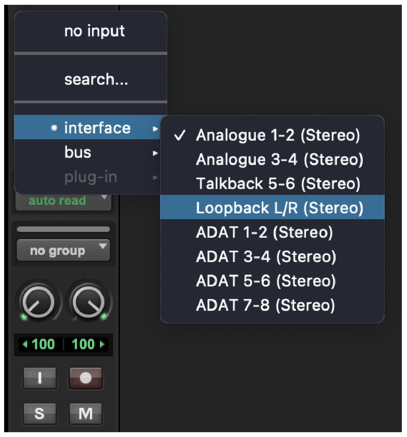This screenshot has width=407, height=437.
Task: Mute the track with the M button
Action: (86, 414)
